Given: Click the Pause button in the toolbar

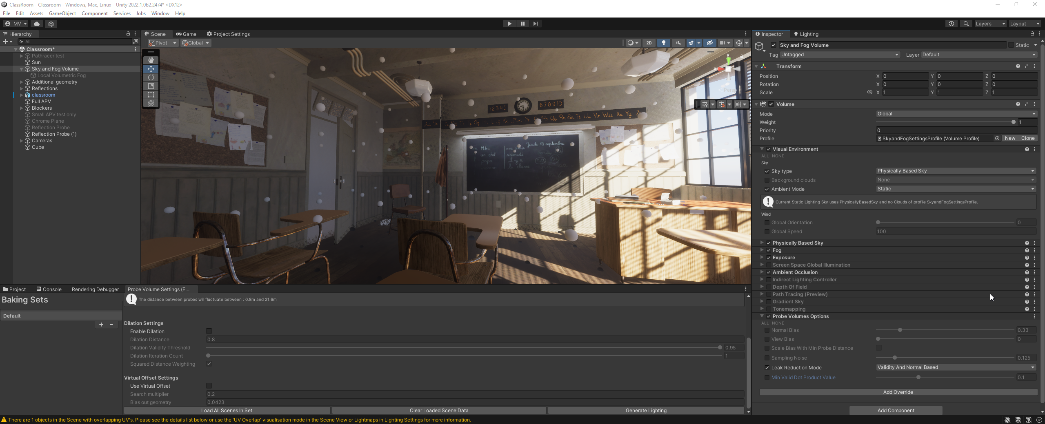Looking at the screenshot, I should coord(522,24).
